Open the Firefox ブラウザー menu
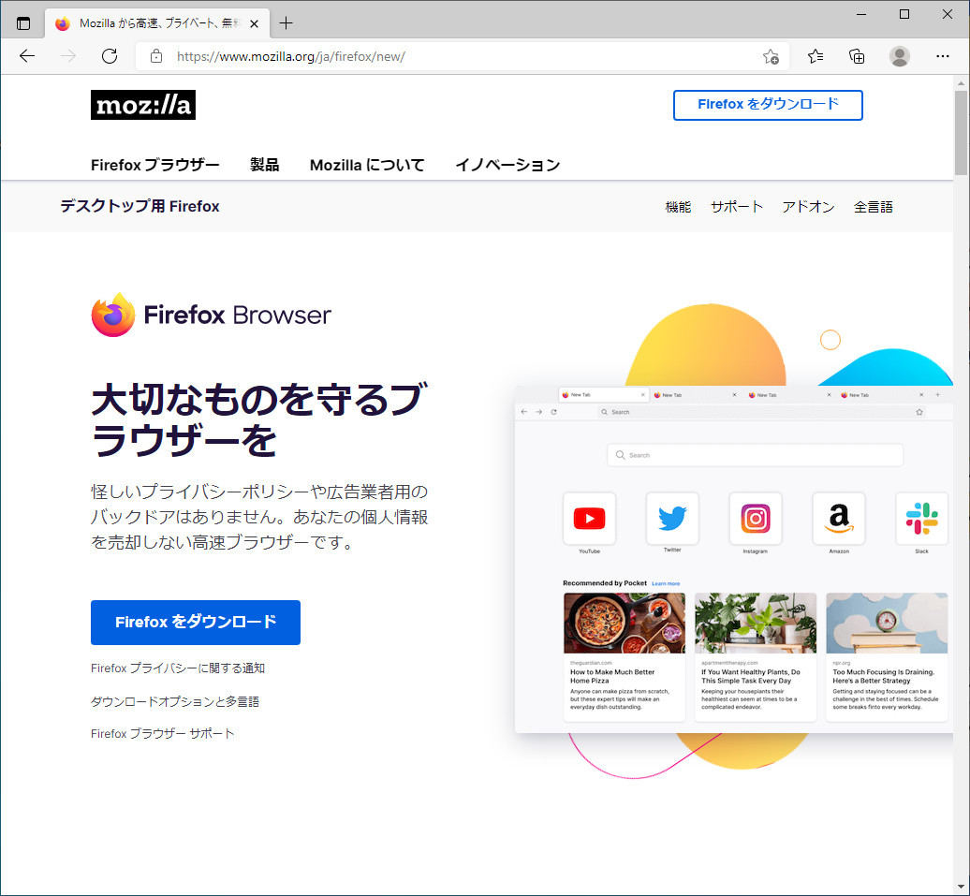This screenshot has width=970, height=896. 155,165
